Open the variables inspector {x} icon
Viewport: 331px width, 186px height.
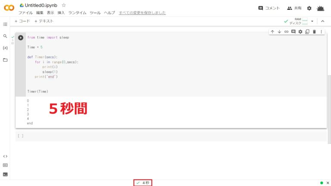(x=5, y=48)
